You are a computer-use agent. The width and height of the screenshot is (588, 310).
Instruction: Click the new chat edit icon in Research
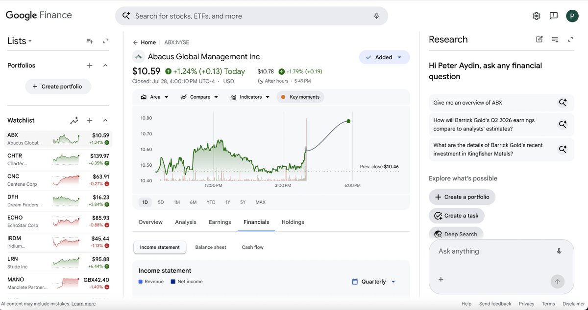pos(539,39)
